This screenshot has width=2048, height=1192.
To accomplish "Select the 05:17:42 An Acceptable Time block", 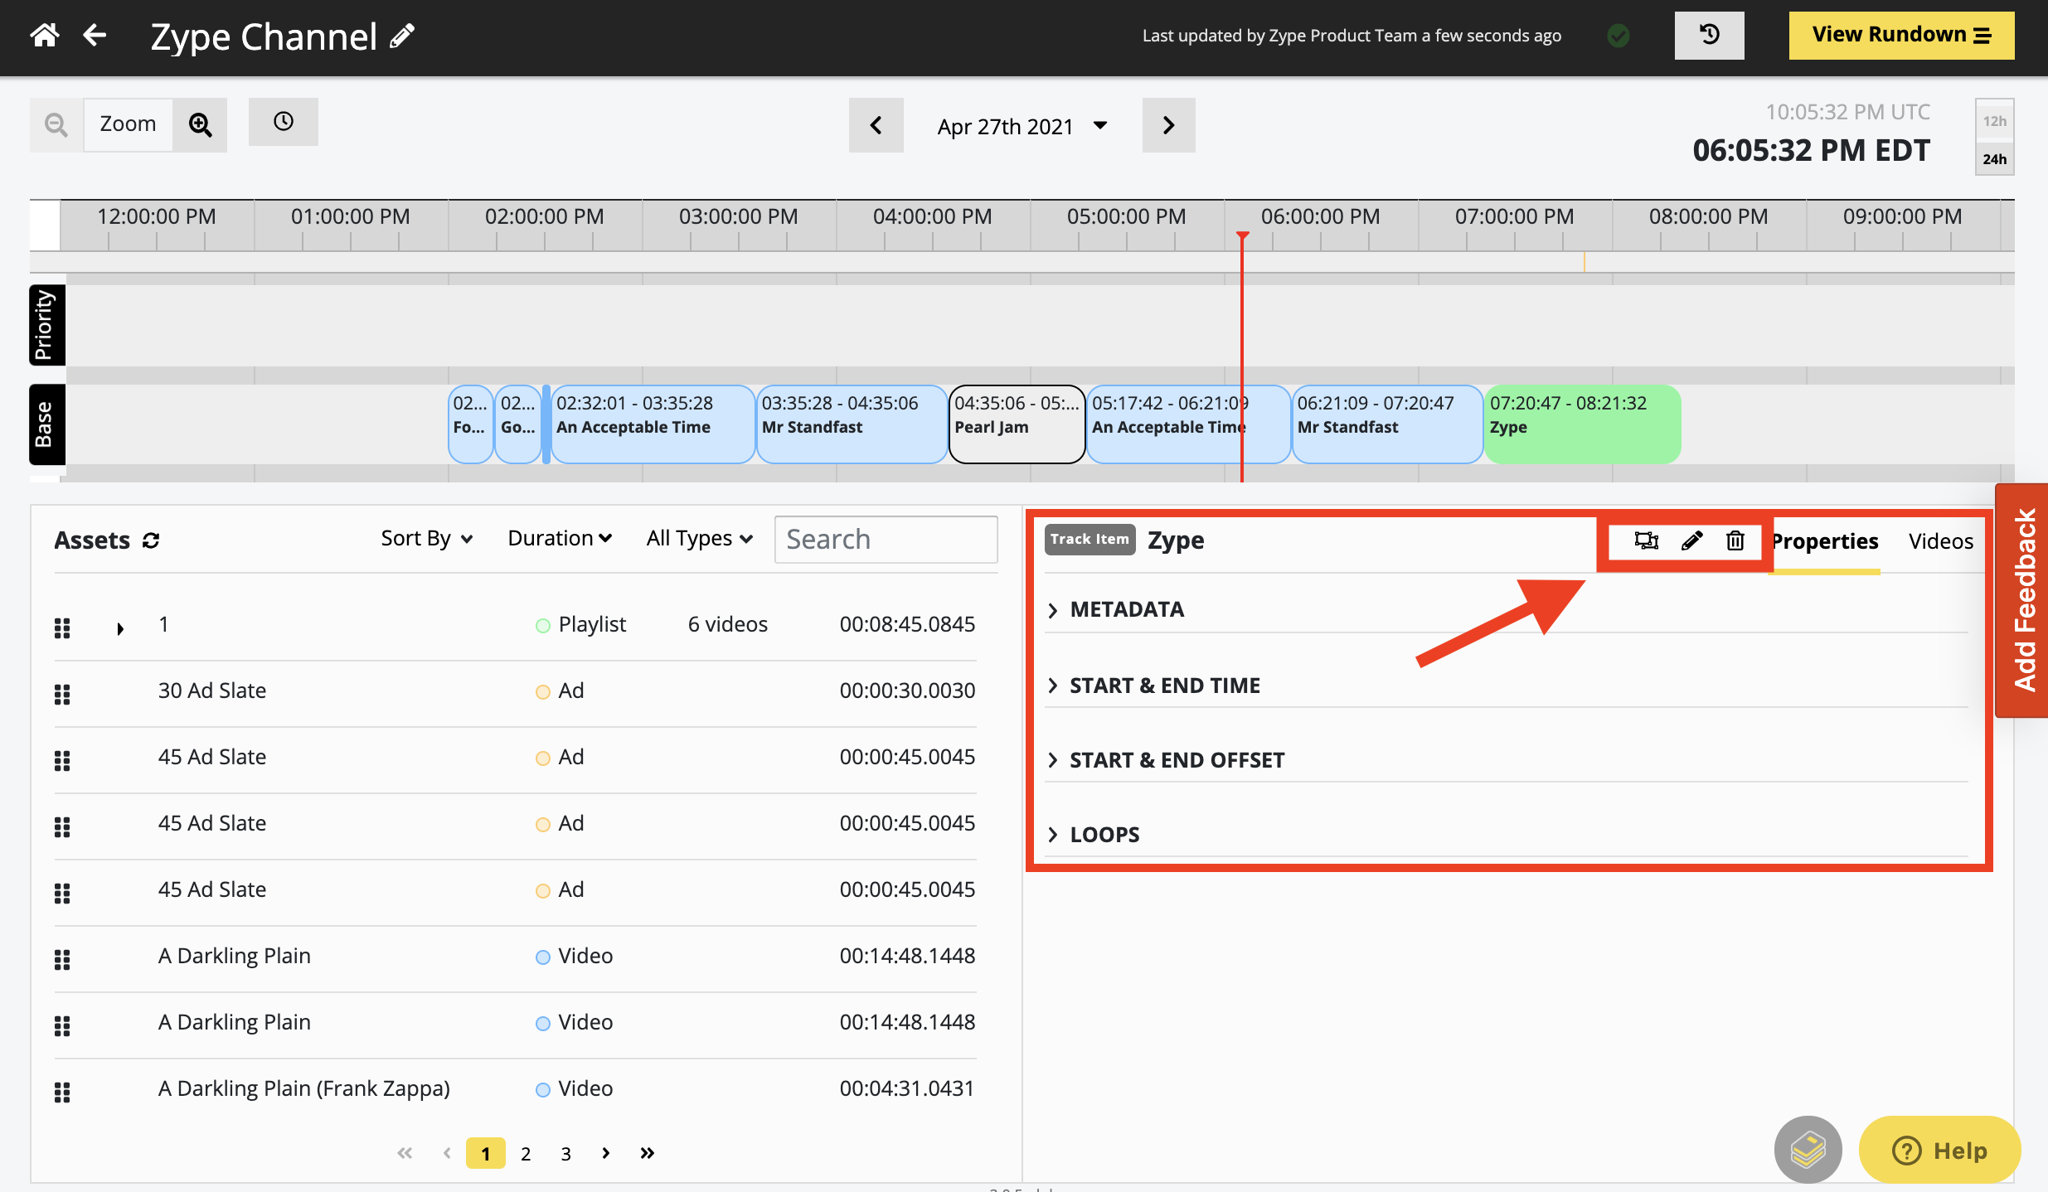I will [1188, 424].
